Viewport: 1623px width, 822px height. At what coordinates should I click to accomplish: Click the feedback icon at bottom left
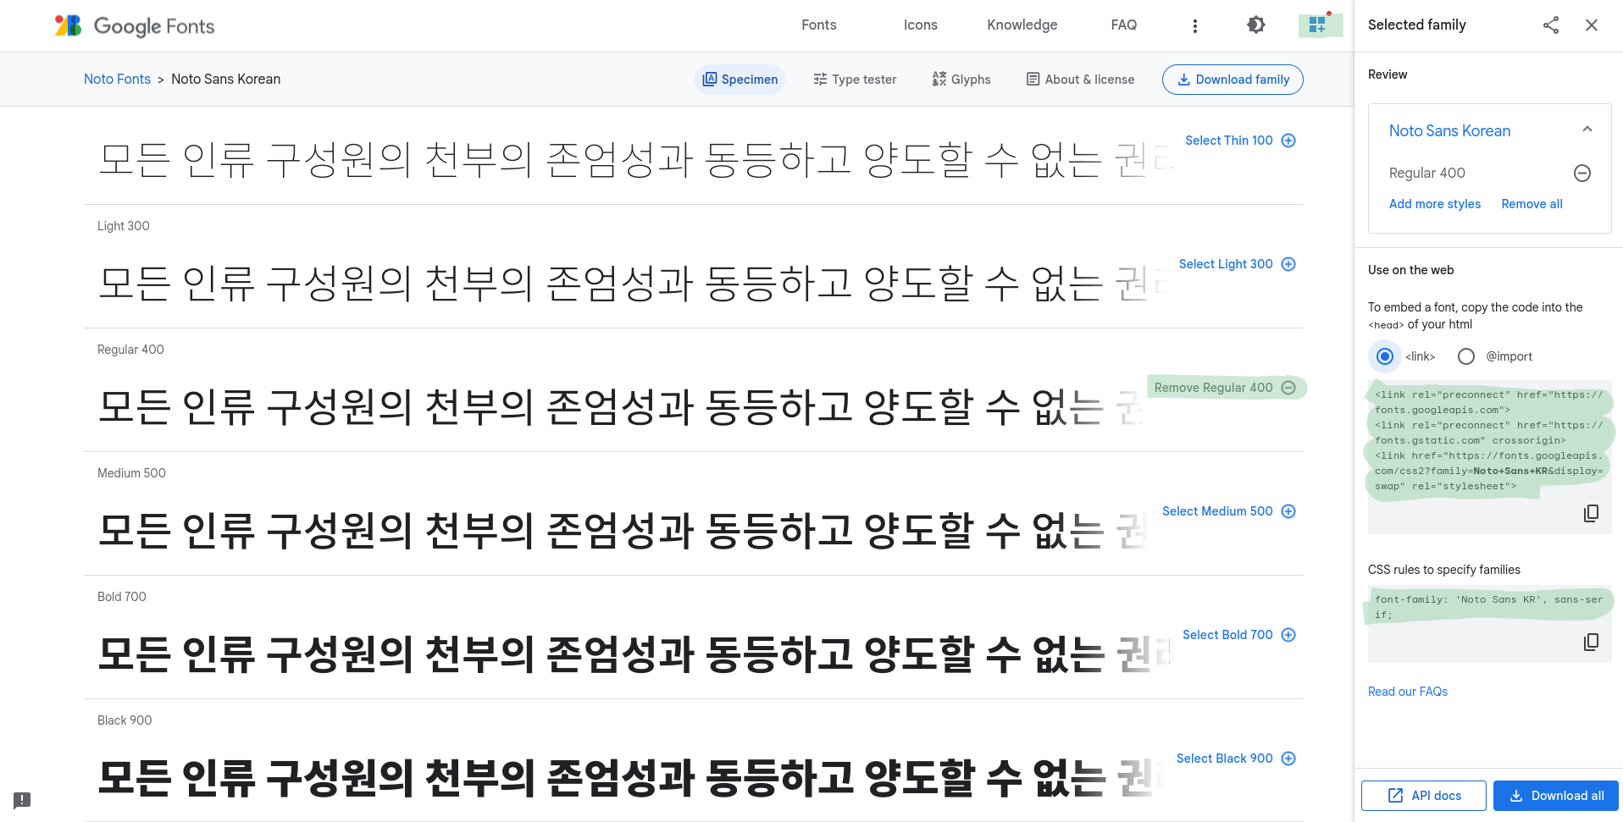click(x=23, y=800)
